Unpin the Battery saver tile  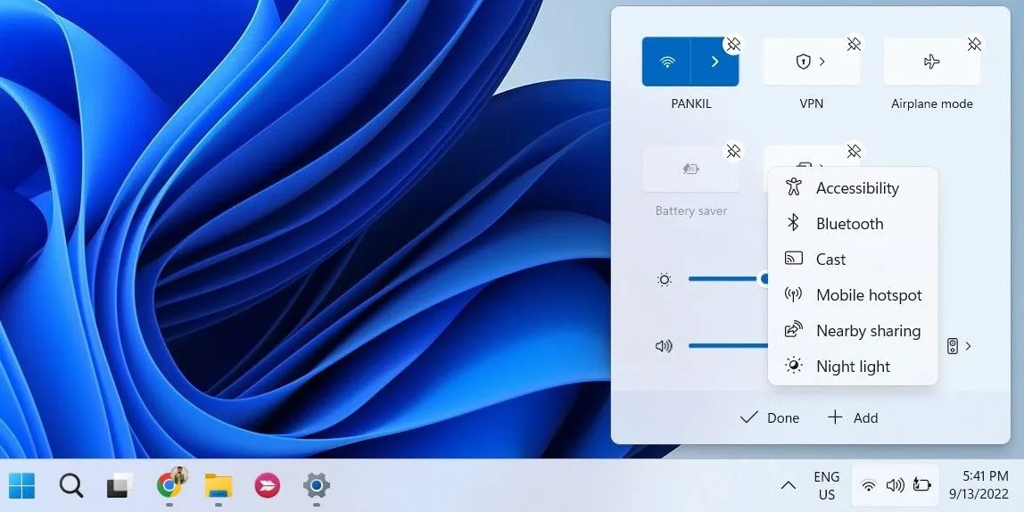tap(733, 152)
